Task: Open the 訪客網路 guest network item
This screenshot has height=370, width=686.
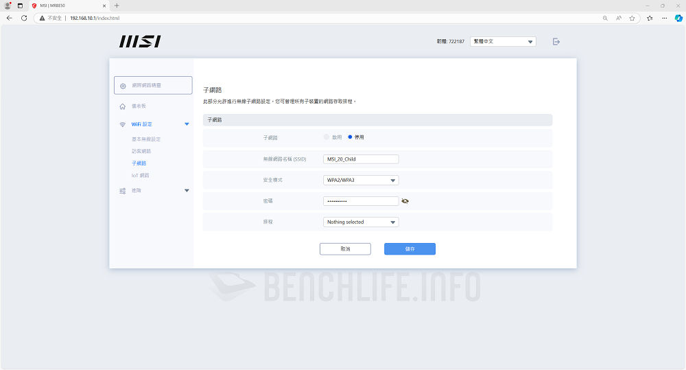Action: tap(141, 151)
